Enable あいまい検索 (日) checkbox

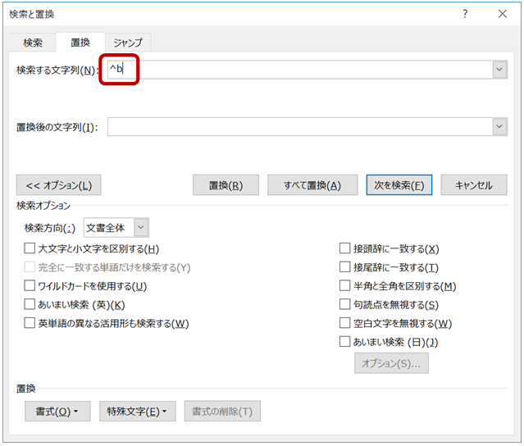pyautogui.click(x=345, y=342)
